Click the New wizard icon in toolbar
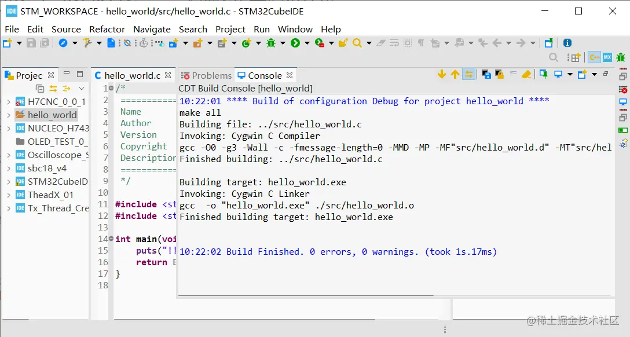The height and width of the screenshot is (337, 630). click(x=7, y=43)
